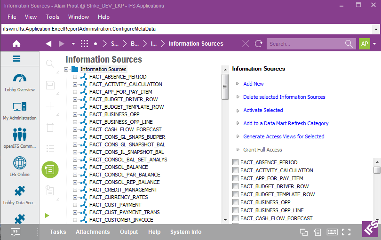
Task: Click in the Search input field
Action: (306, 44)
